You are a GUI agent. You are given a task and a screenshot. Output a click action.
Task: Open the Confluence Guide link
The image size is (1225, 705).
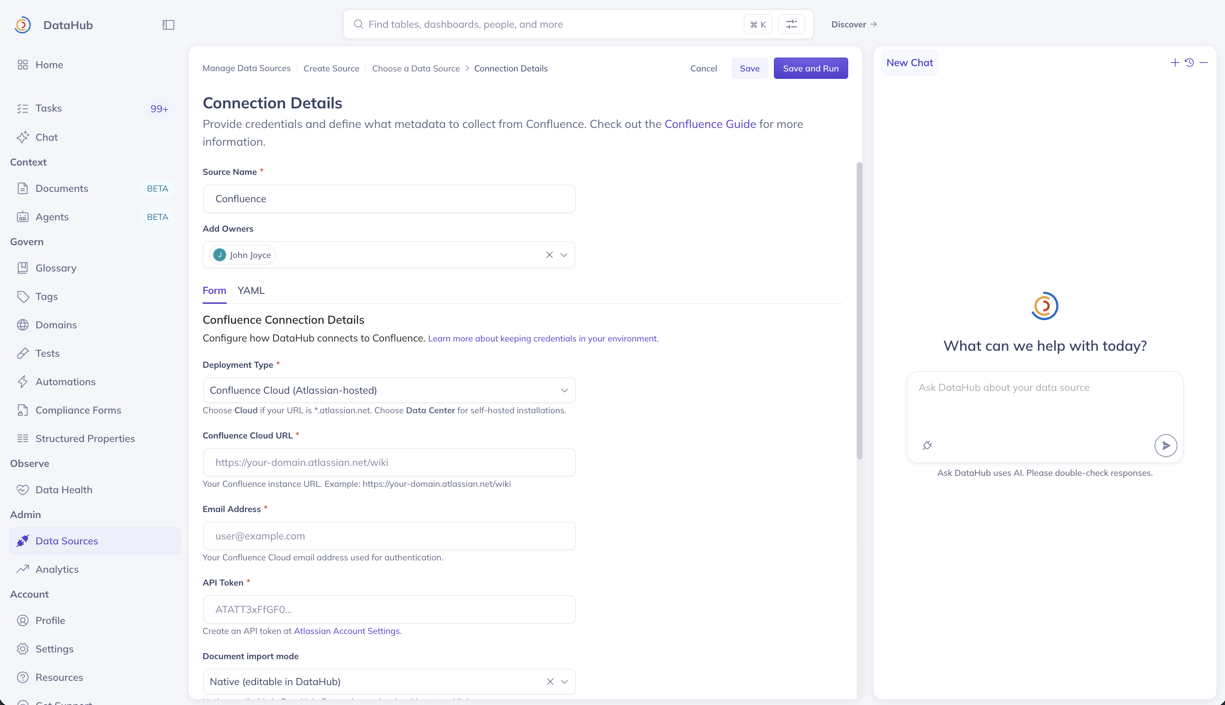tap(710, 124)
